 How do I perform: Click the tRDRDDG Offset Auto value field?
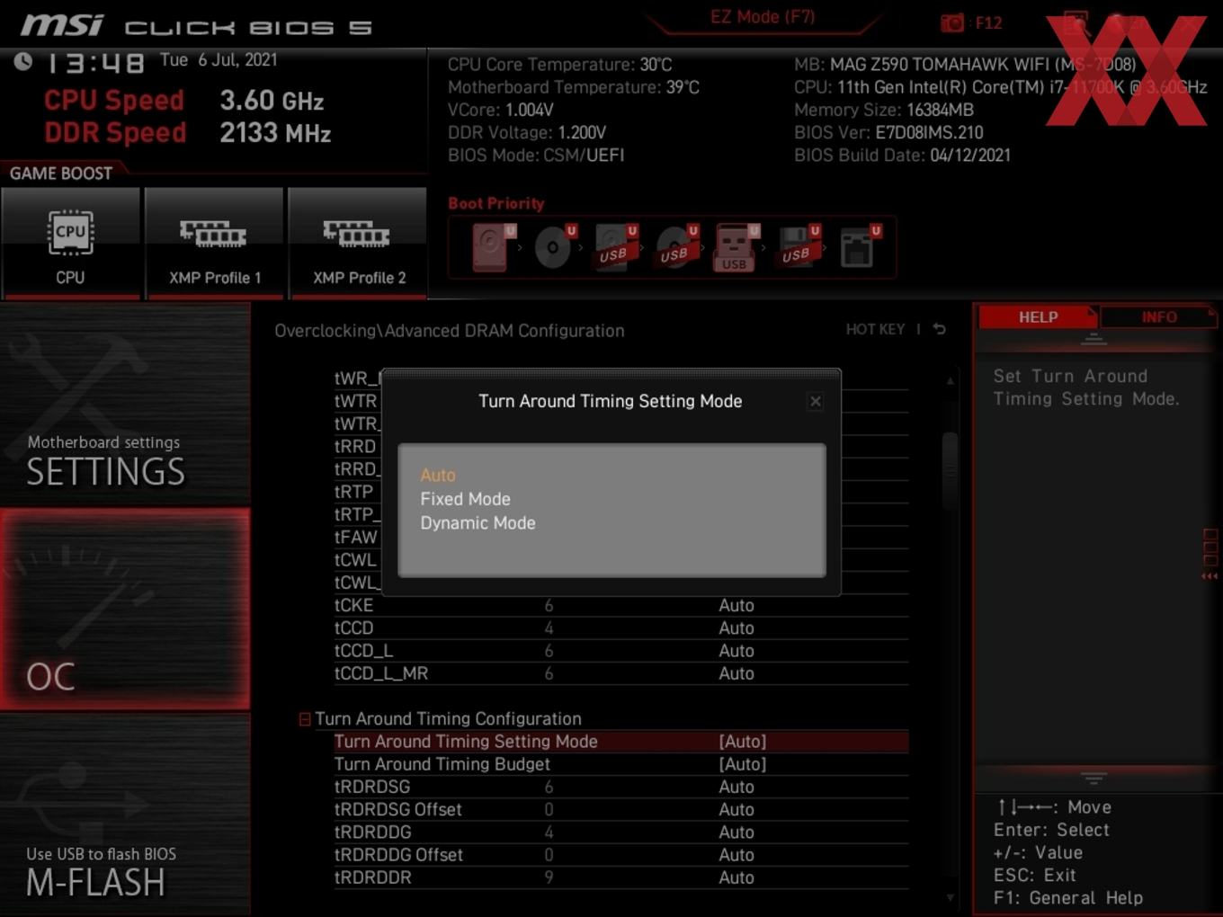click(x=736, y=855)
